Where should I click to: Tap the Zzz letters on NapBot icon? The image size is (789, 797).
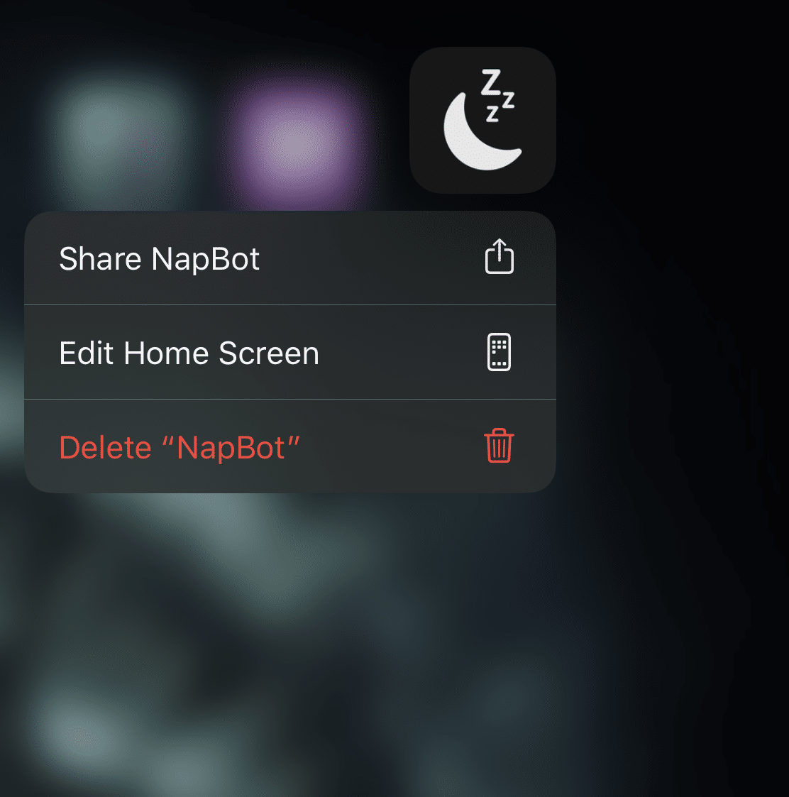[x=498, y=96]
